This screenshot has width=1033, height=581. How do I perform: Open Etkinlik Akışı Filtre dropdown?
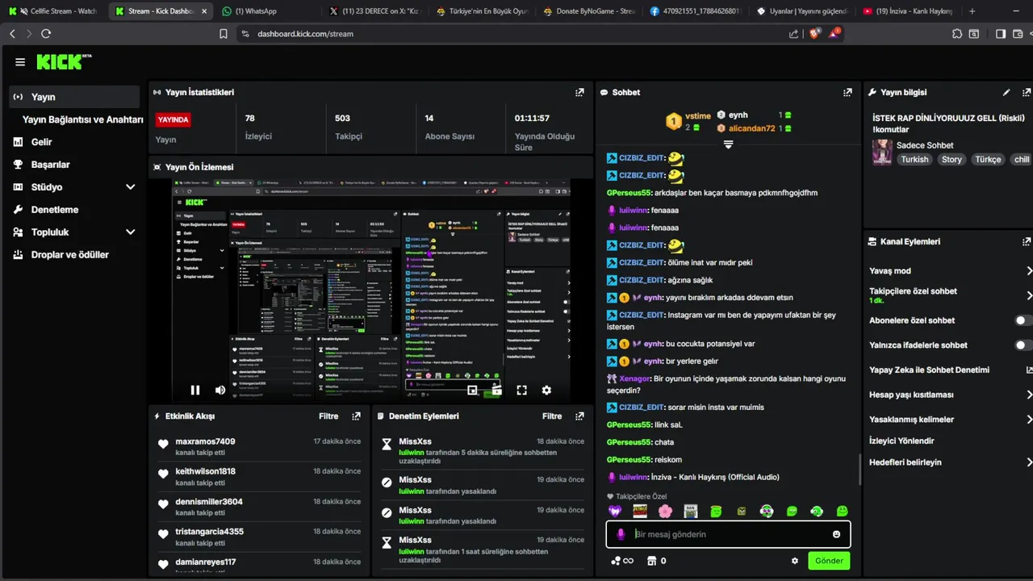(328, 416)
